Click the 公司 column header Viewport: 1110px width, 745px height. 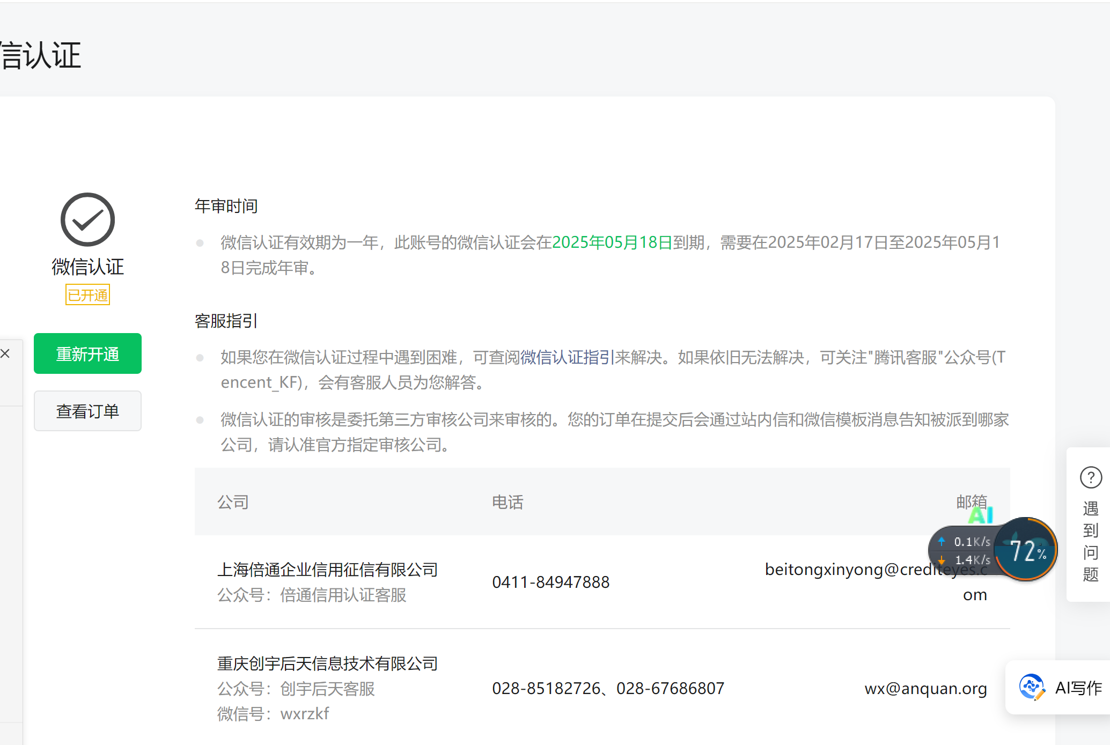tap(233, 502)
